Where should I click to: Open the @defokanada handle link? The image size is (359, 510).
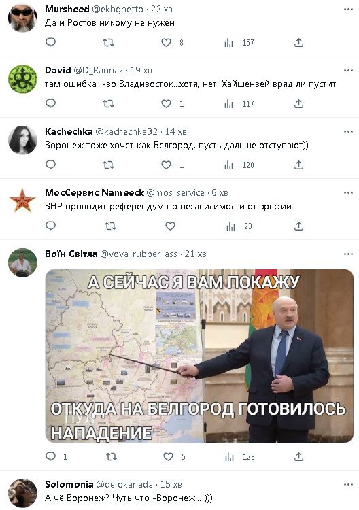(x=123, y=484)
